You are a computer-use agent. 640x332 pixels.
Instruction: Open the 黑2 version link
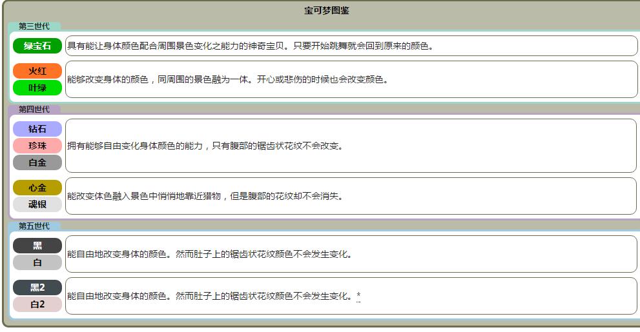(37, 288)
